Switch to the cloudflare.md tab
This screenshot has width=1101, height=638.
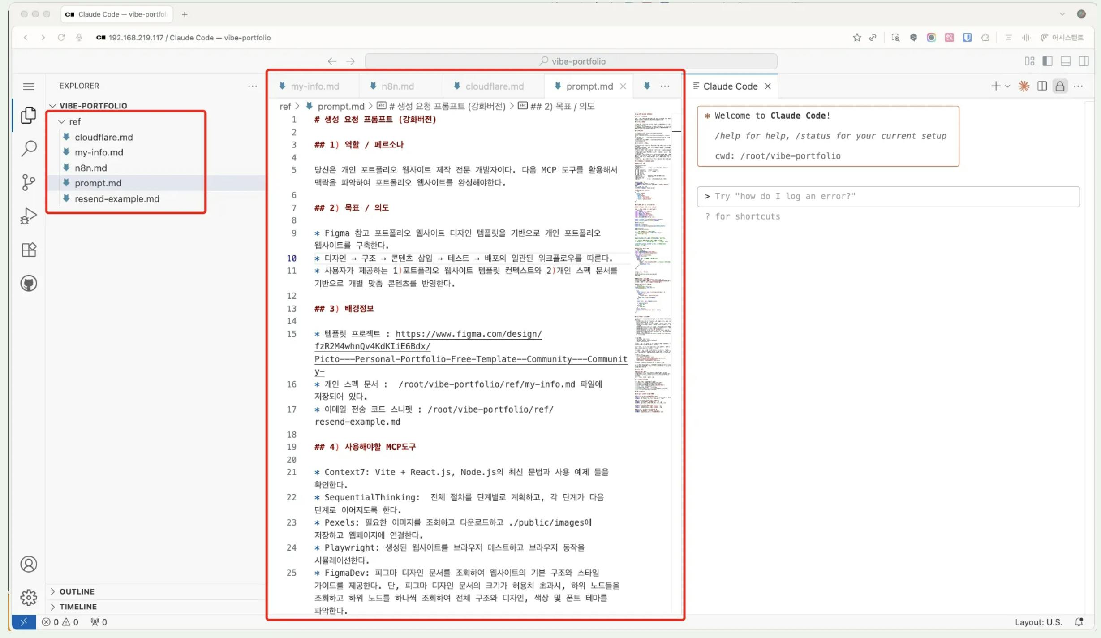coord(494,86)
